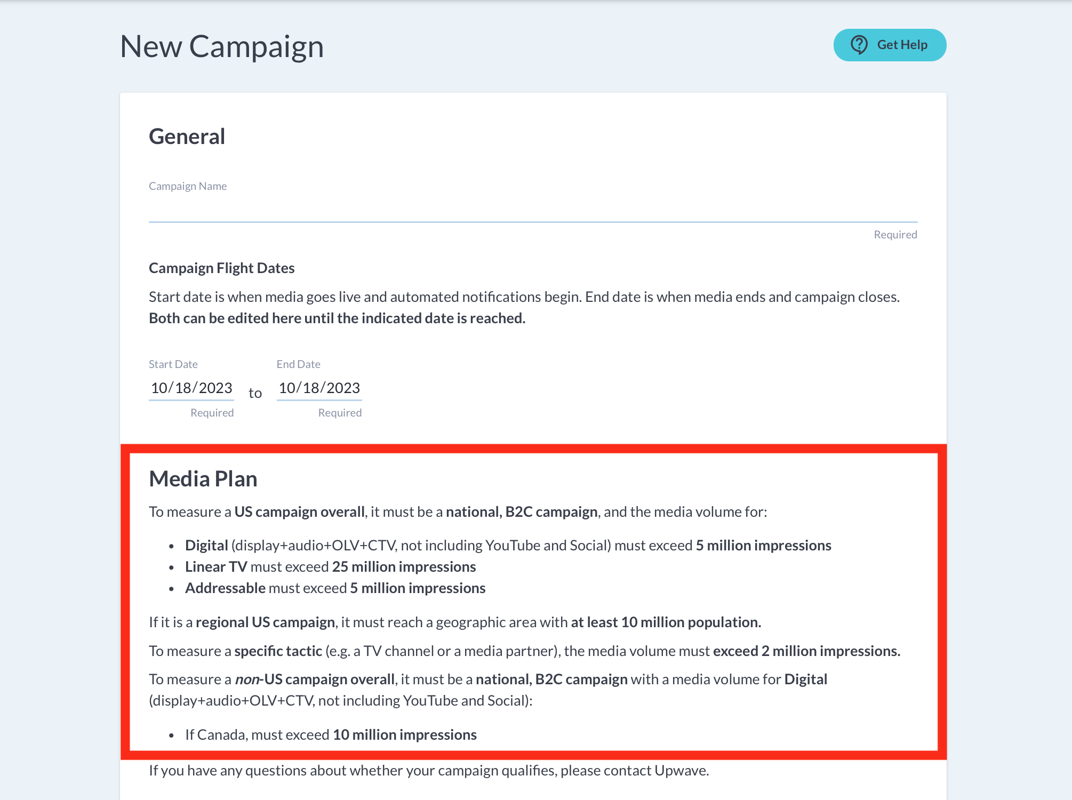Click the Required label under Campaign Name
This screenshot has width=1072, height=800.
[895, 234]
